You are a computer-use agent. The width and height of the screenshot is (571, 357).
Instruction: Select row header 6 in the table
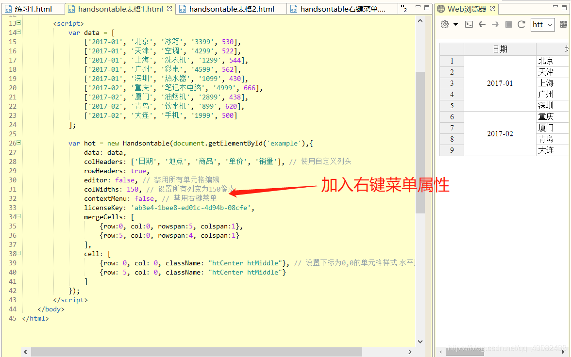coord(452,117)
